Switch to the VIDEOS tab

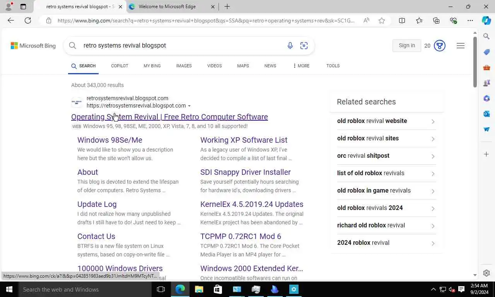pos(214,66)
